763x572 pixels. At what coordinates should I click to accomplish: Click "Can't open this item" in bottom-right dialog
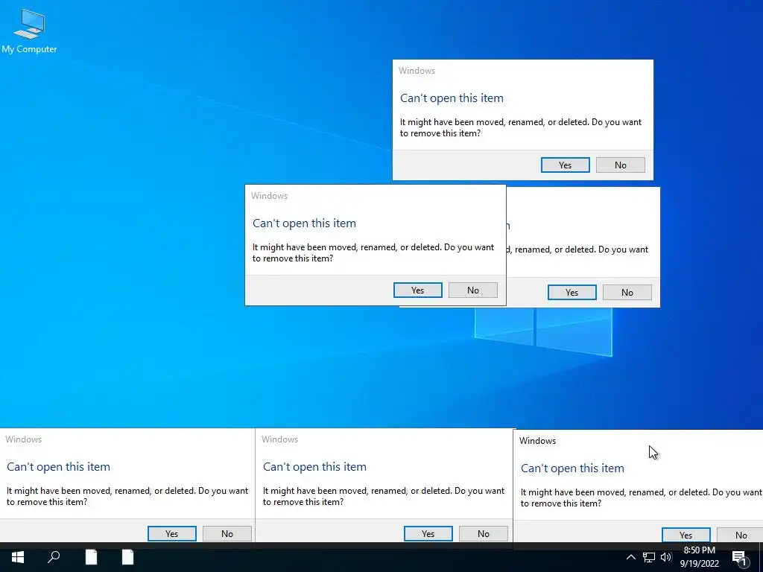tap(572, 468)
